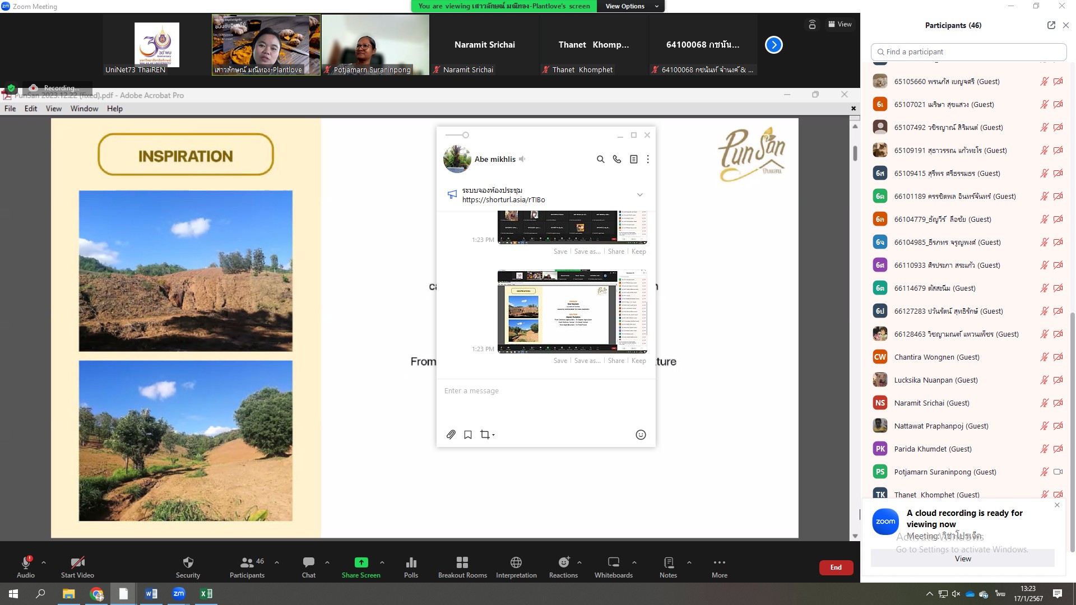Click the Find a participant field
1076x605 pixels.
pos(968,52)
